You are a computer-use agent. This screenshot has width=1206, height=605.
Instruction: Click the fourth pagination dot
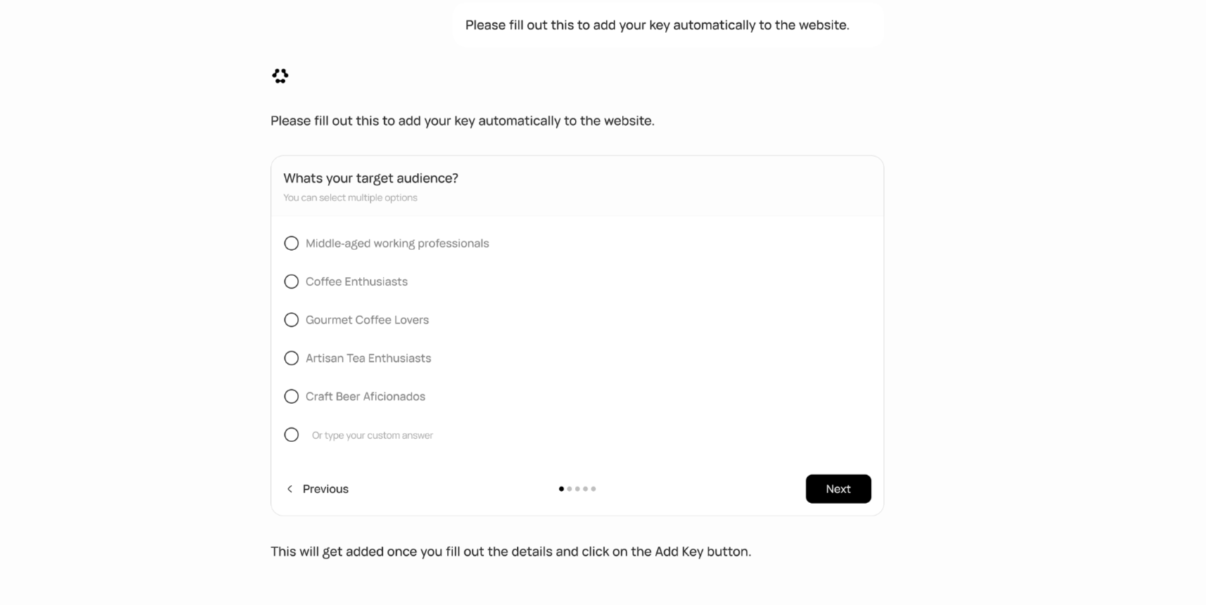click(x=586, y=488)
